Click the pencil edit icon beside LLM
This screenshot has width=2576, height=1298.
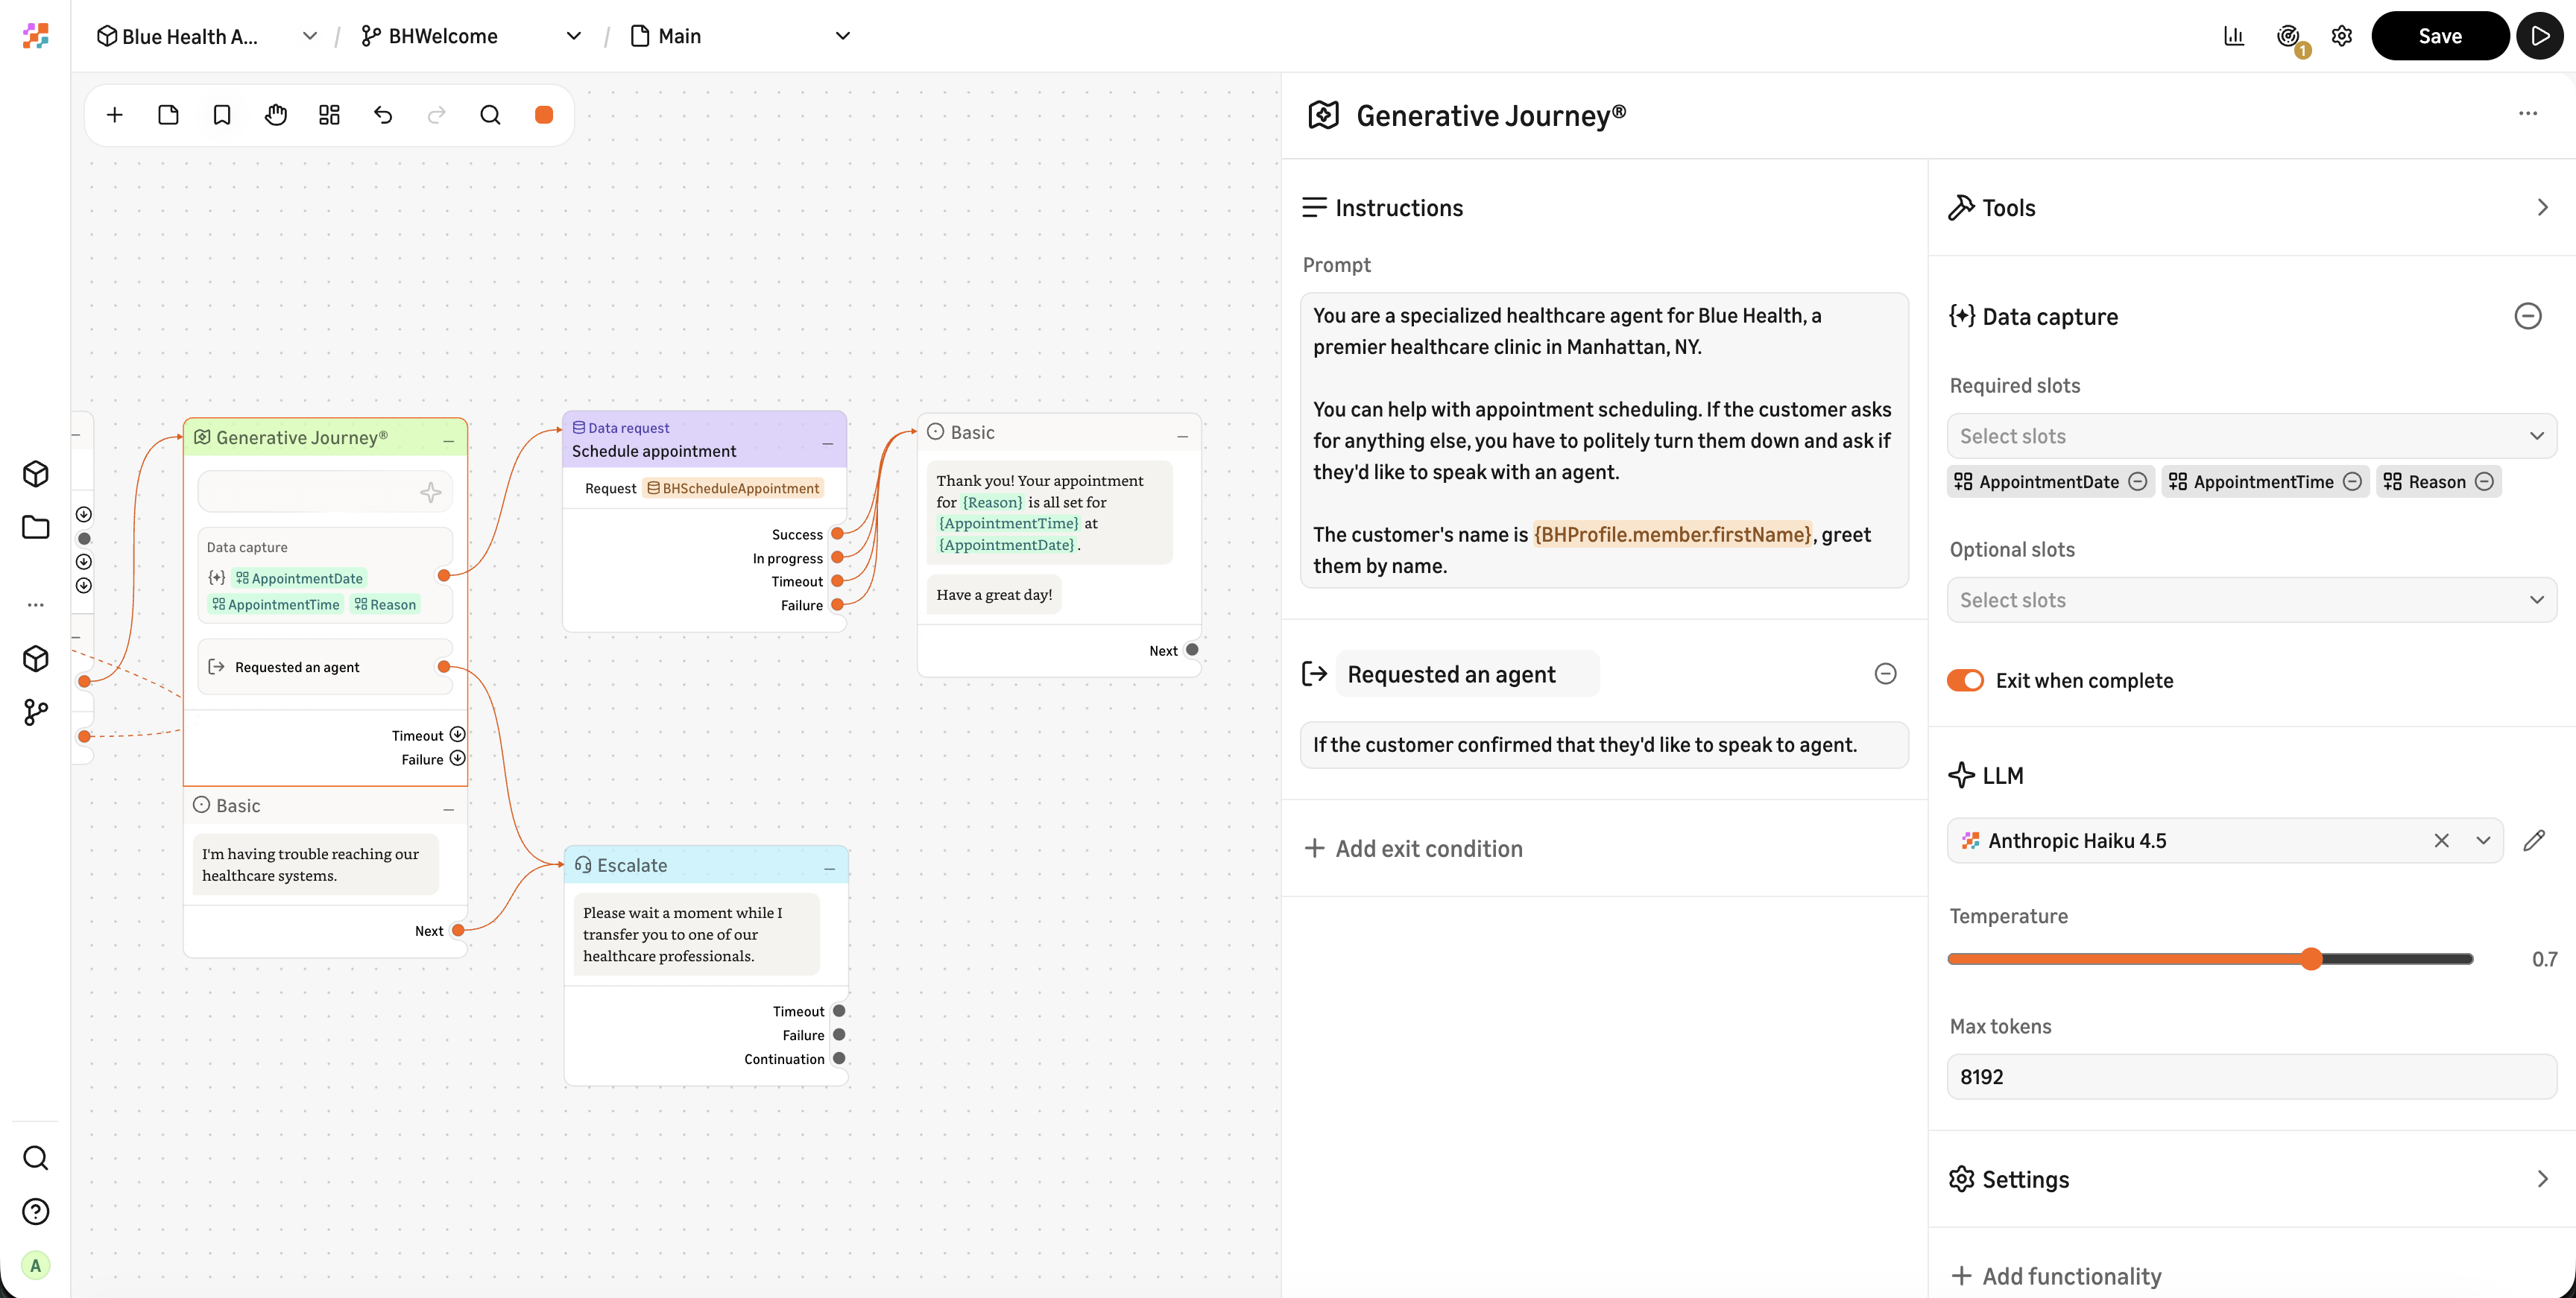click(x=2534, y=840)
